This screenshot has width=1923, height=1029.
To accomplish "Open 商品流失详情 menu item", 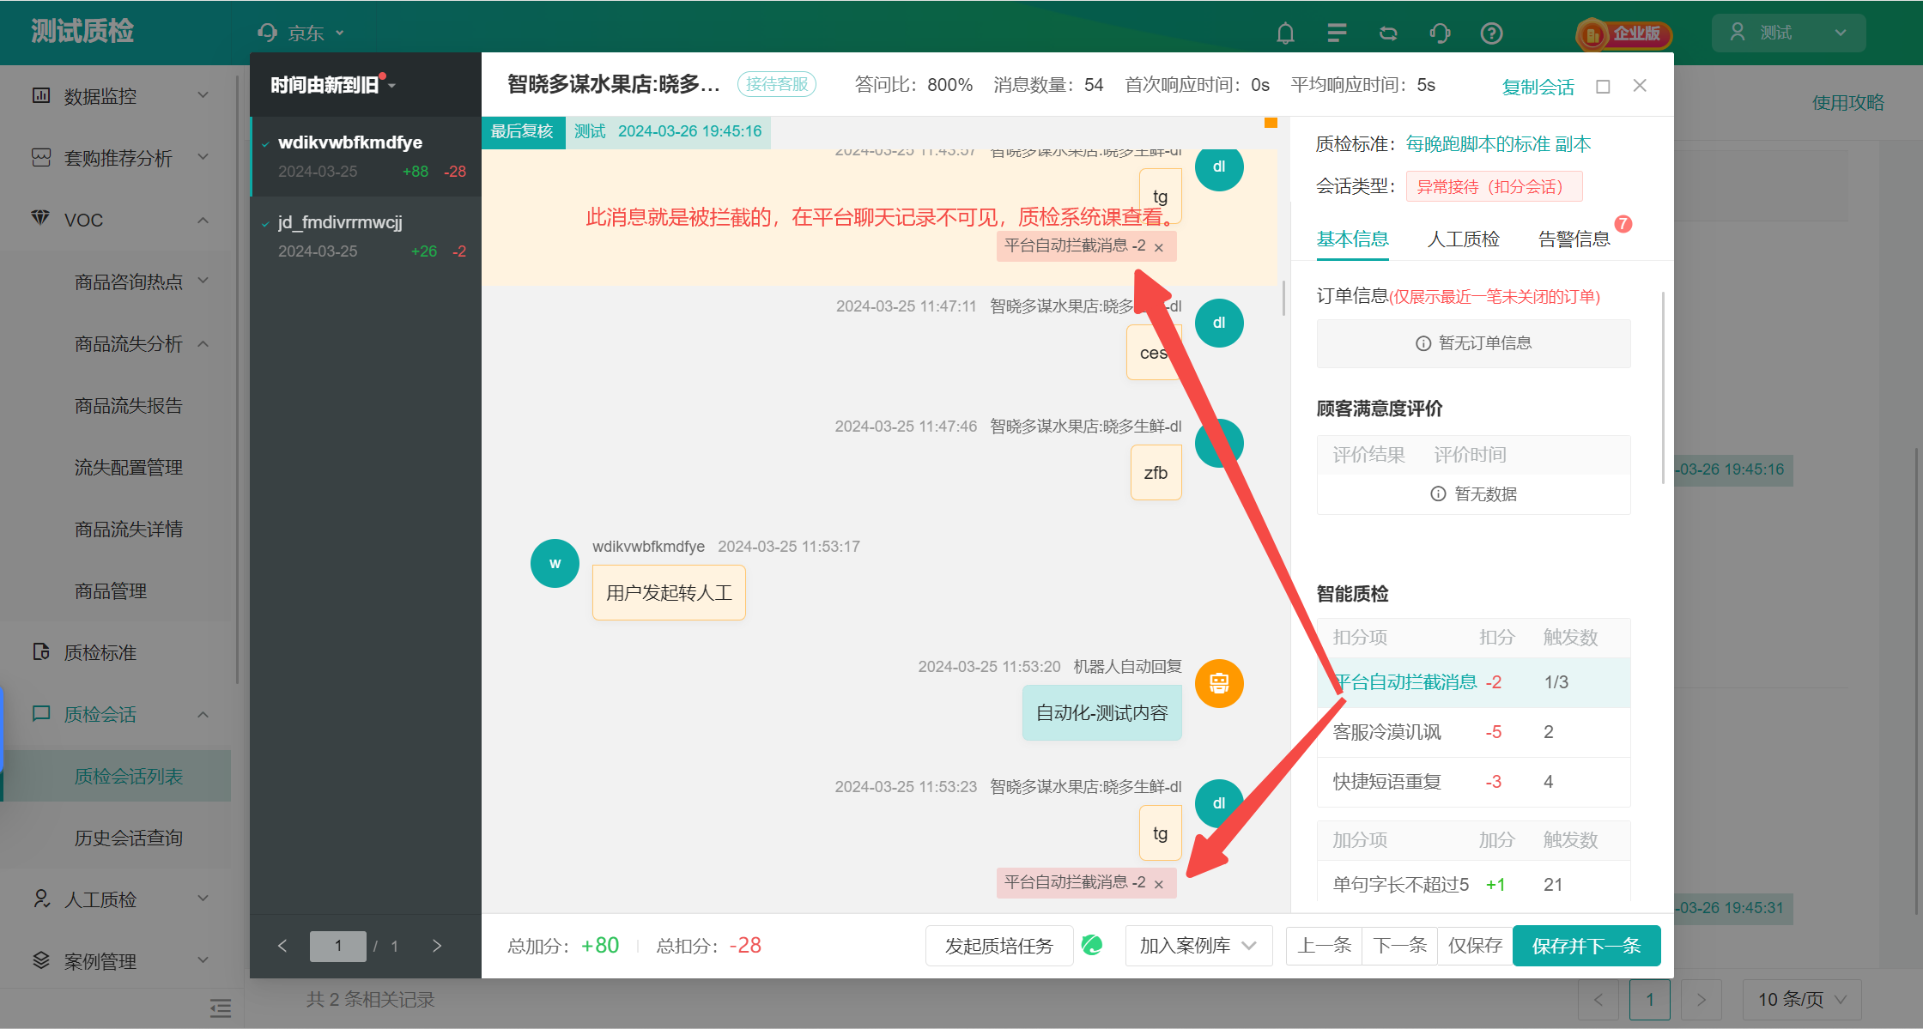I will [x=129, y=529].
